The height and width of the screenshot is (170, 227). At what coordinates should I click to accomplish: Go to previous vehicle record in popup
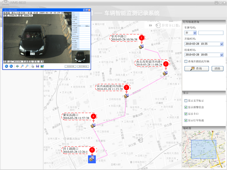point(6,66)
